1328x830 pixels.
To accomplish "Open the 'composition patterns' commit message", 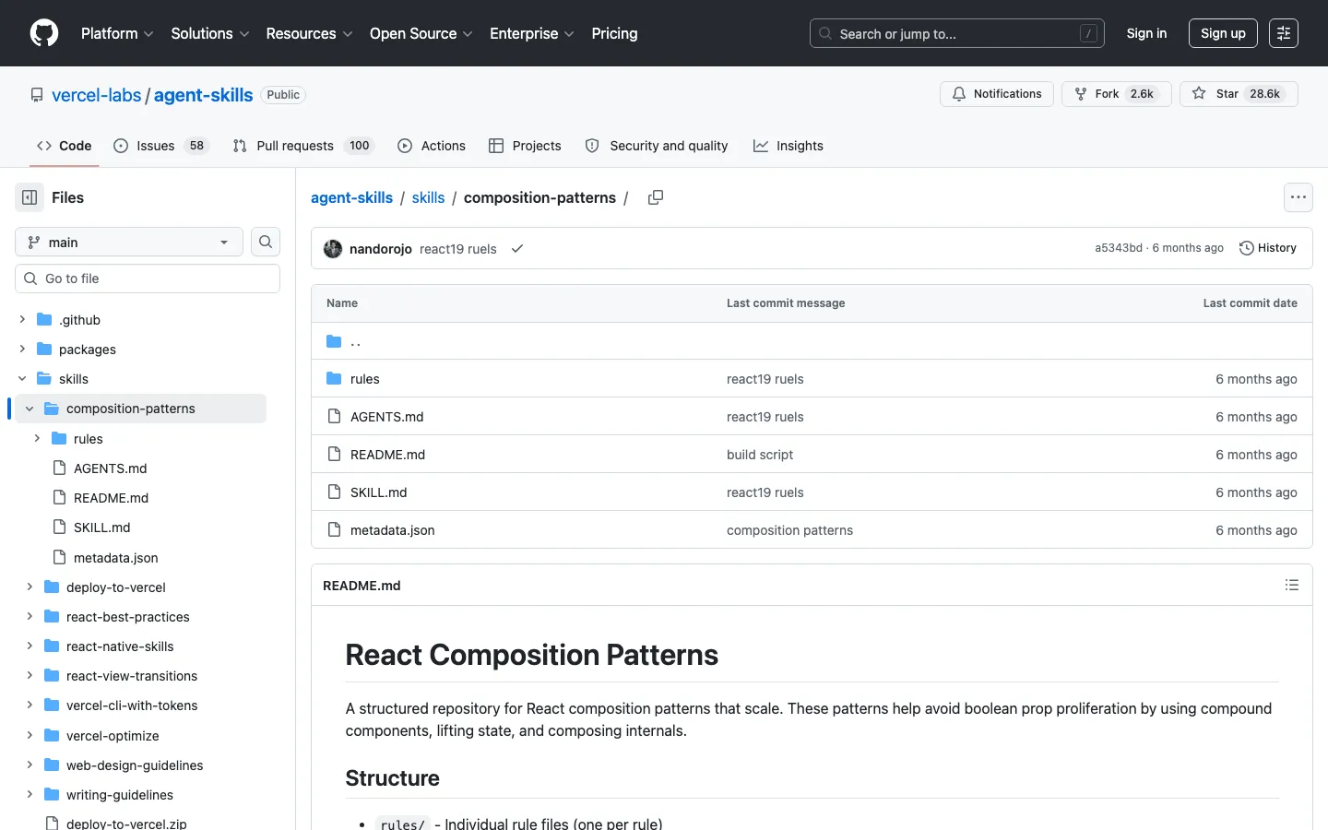I will tap(789, 530).
